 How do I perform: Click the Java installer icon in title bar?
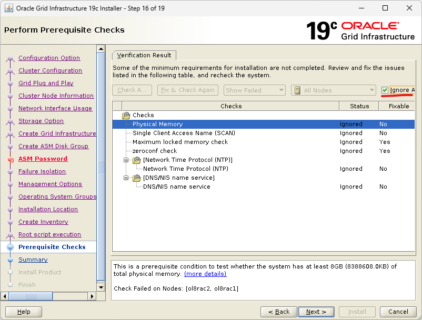pyautogui.click(x=9, y=8)
